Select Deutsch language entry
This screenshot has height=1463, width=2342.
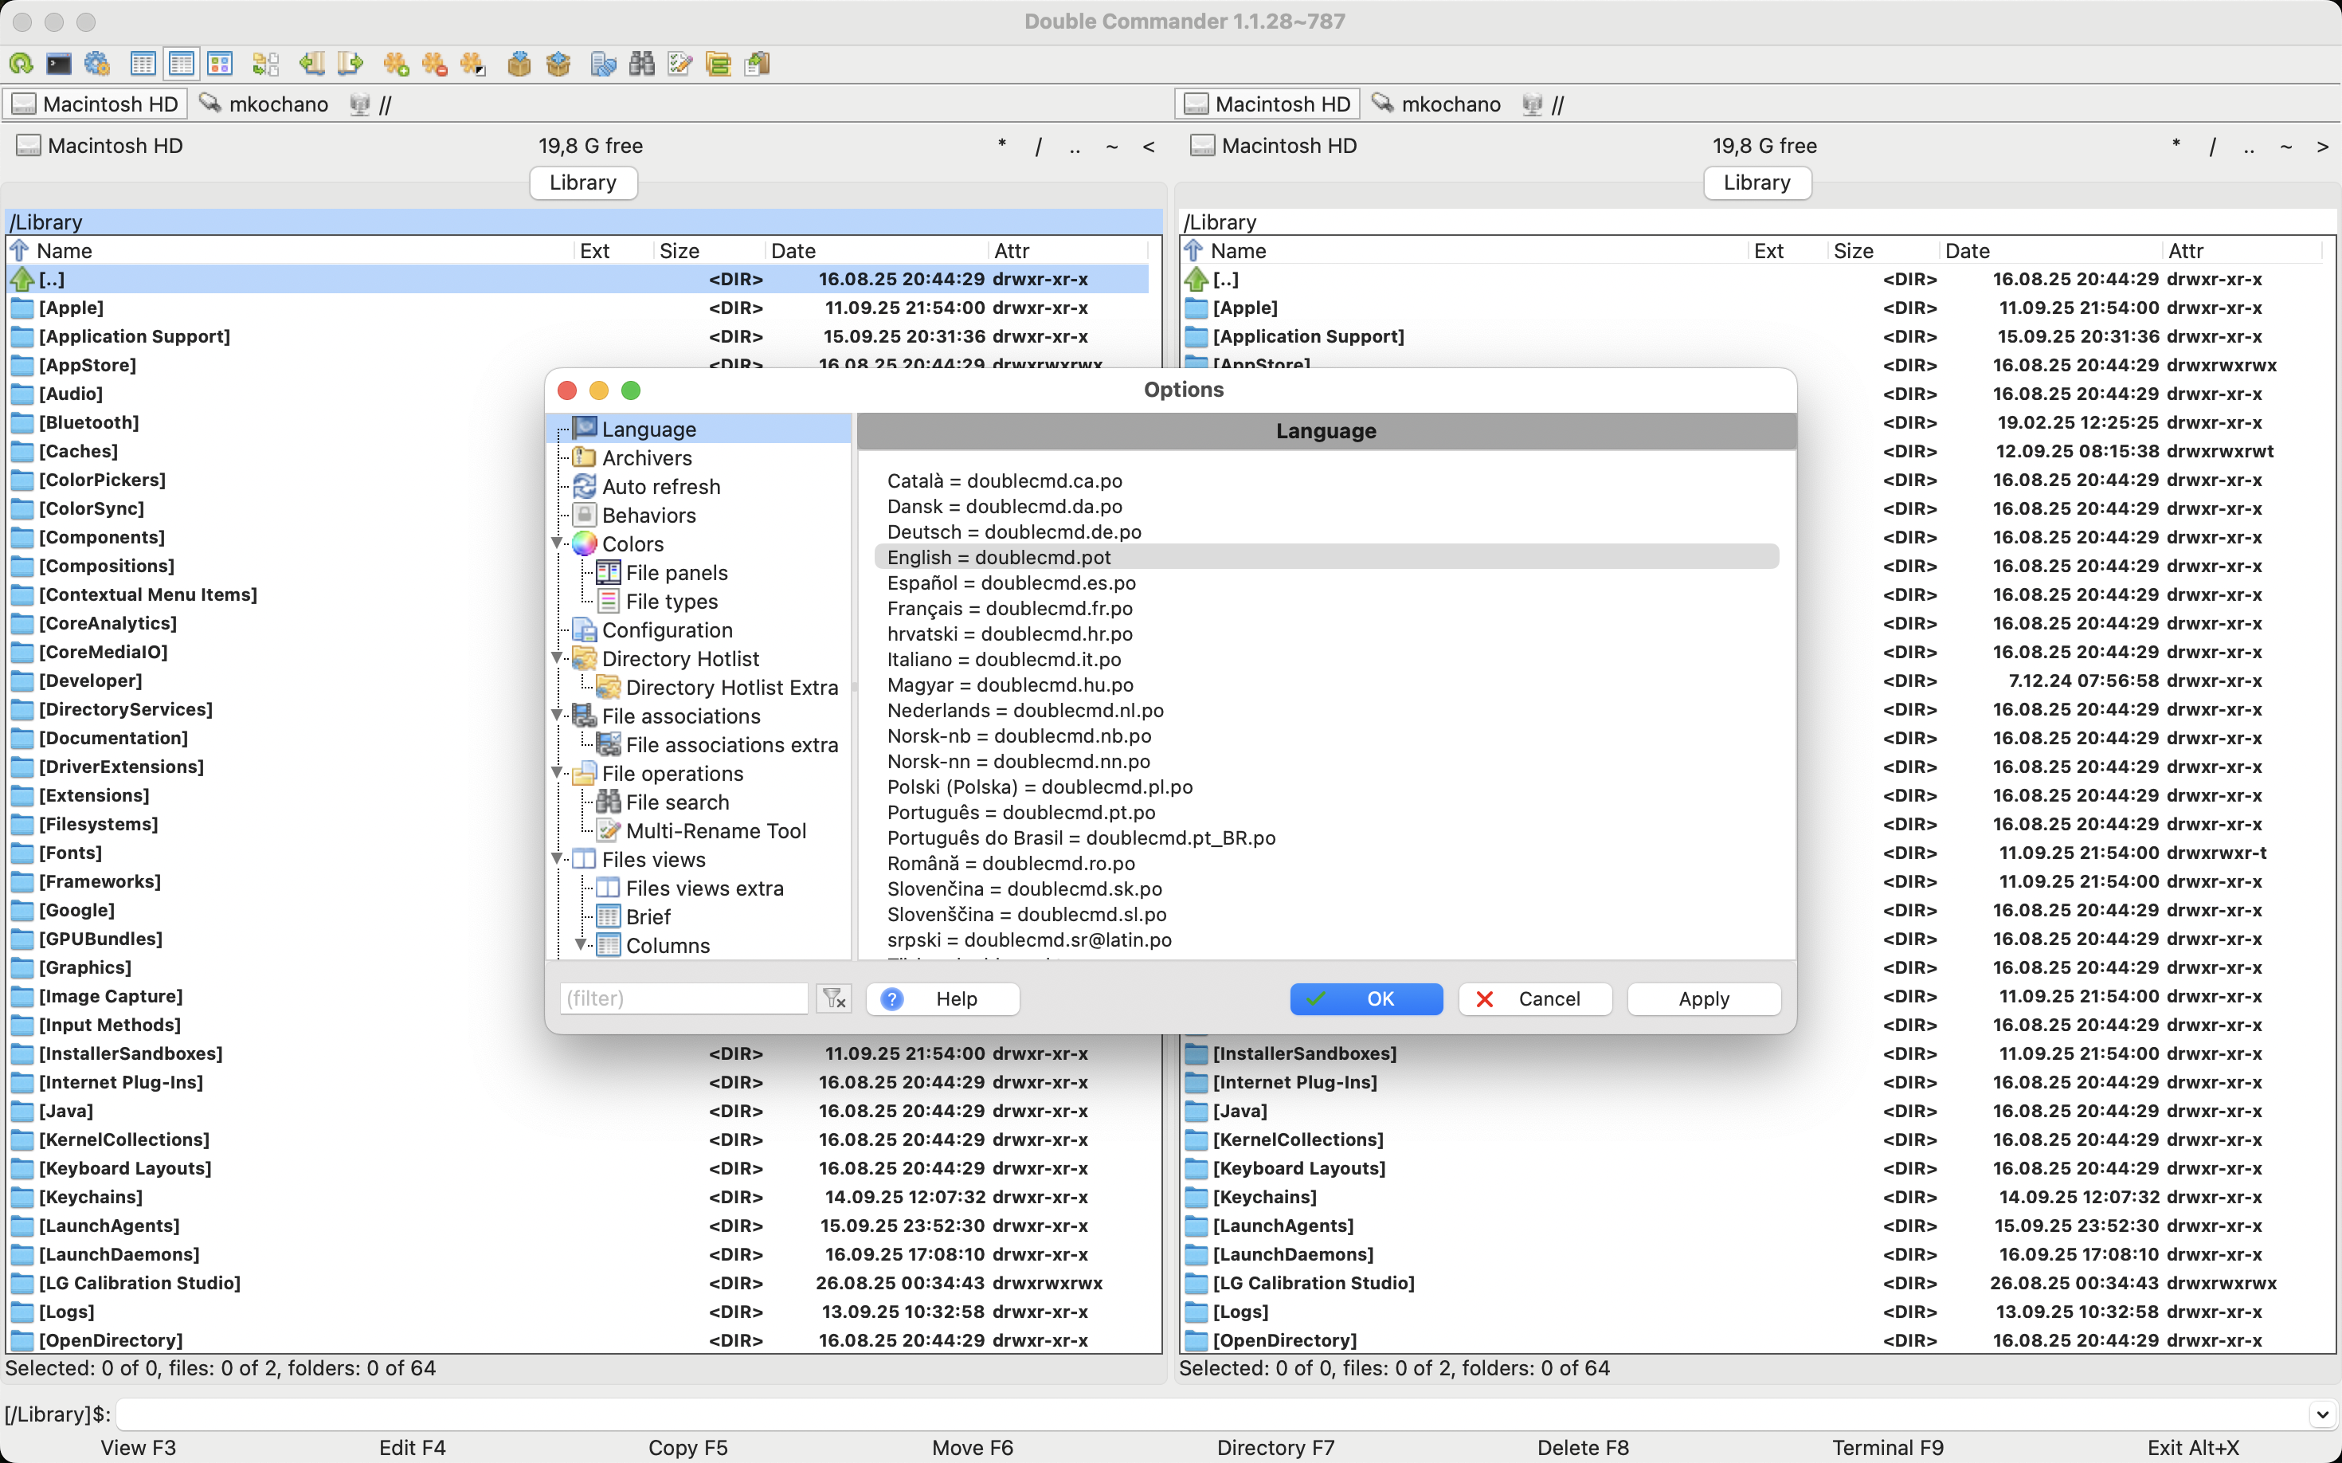pos(1014,532)
